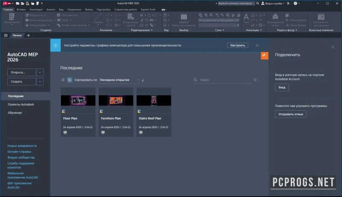Open the Express Tools ribbon tab

click(148, 9)
